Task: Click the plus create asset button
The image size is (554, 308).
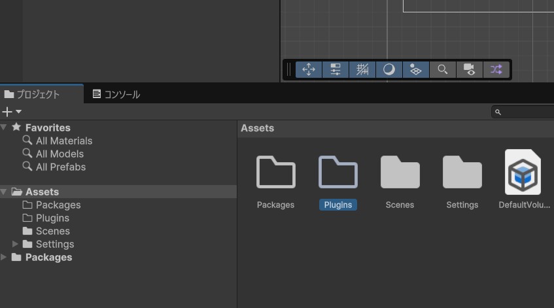Action: tap(7, 112)
